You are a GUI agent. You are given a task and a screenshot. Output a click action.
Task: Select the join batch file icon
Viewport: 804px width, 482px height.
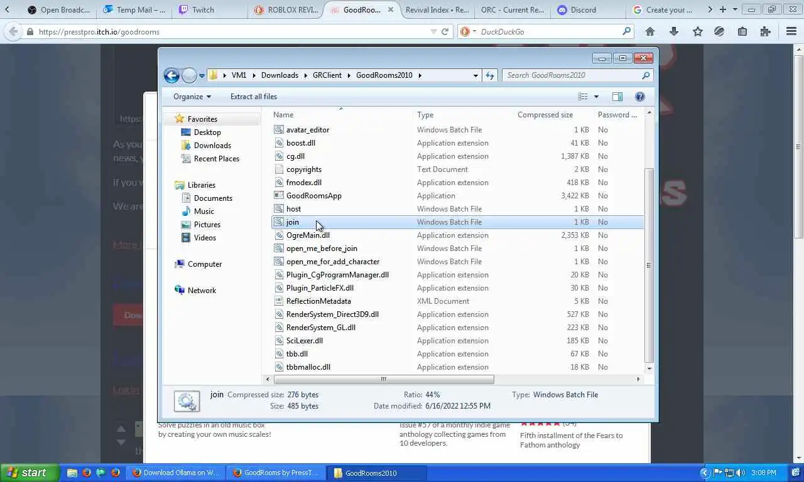[x=279, y=222]
